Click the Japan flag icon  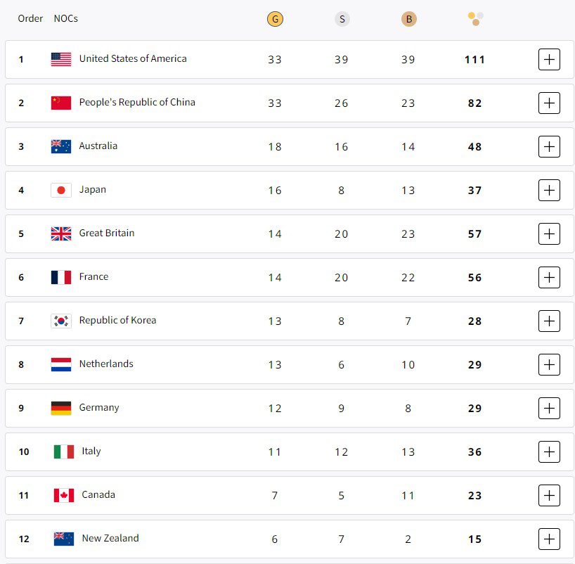pyautogui.click(x=61, y=190)
